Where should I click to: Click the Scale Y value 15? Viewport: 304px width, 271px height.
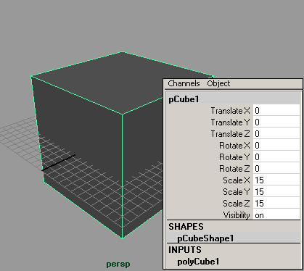276,192
